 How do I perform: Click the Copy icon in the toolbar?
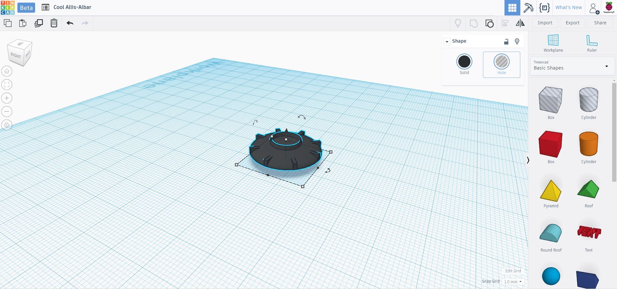tap(7, 23)
